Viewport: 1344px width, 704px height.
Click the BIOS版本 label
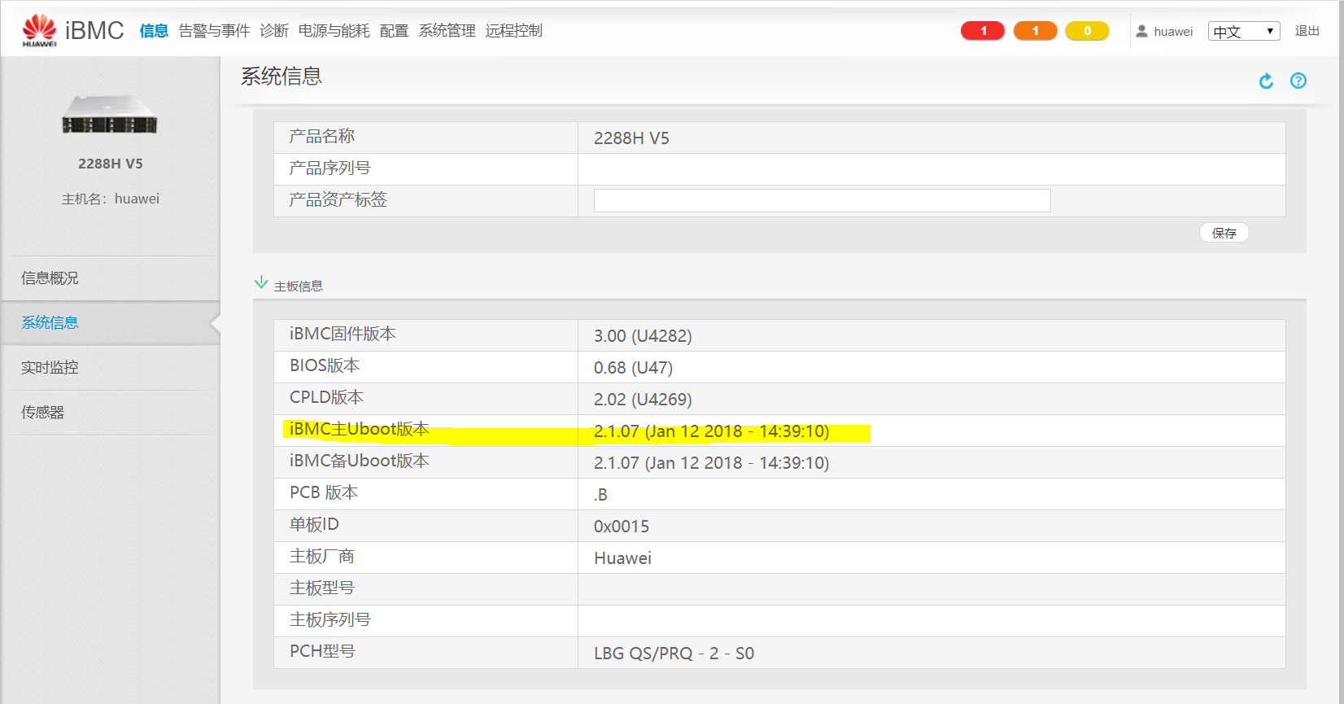tap(325, 365)
